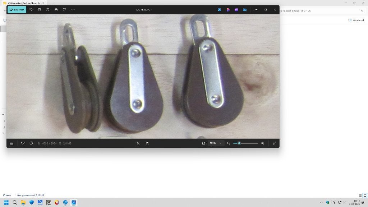Close the File Explorer boot folder tab
Image resolution: width=368 pixels, height=207 pixels.
click(43, 3)
